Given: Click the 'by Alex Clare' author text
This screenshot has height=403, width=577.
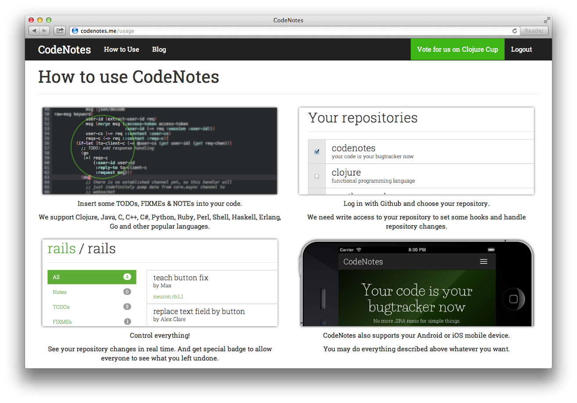Looking at the screenshot, I should point(169,319).
